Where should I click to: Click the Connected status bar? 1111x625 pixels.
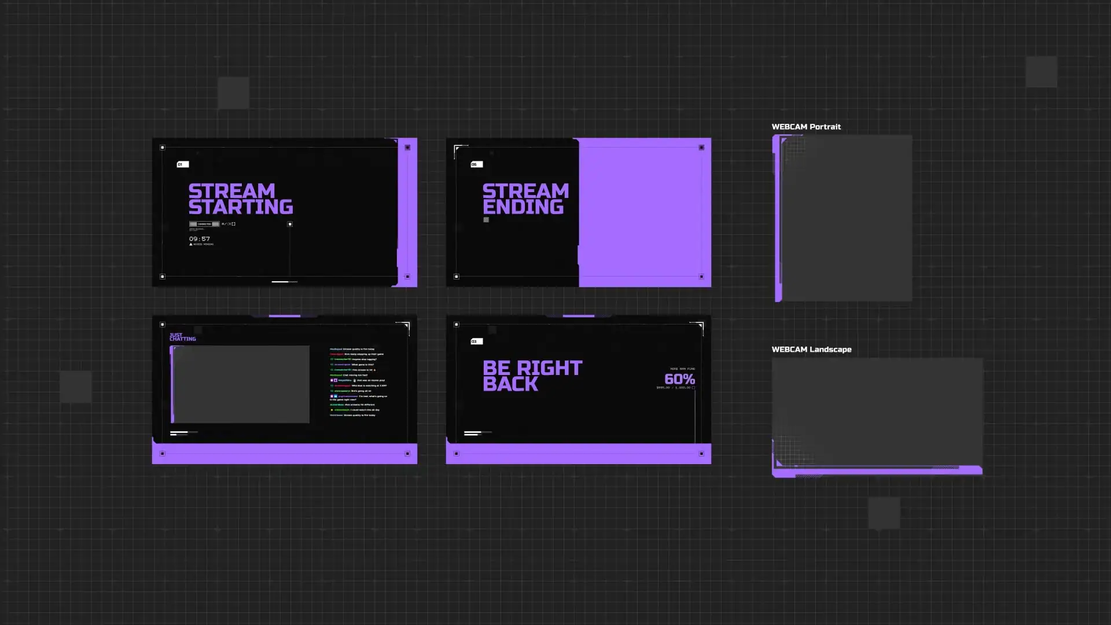[204, 224]
